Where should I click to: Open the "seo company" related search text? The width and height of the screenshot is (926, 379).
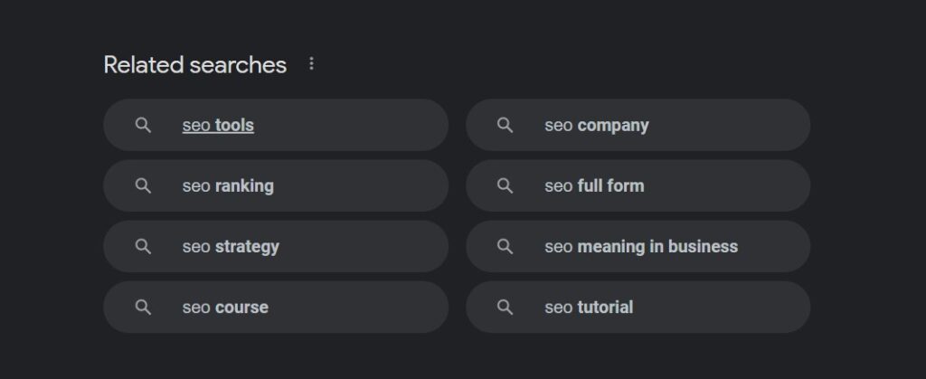pos(597,126)
